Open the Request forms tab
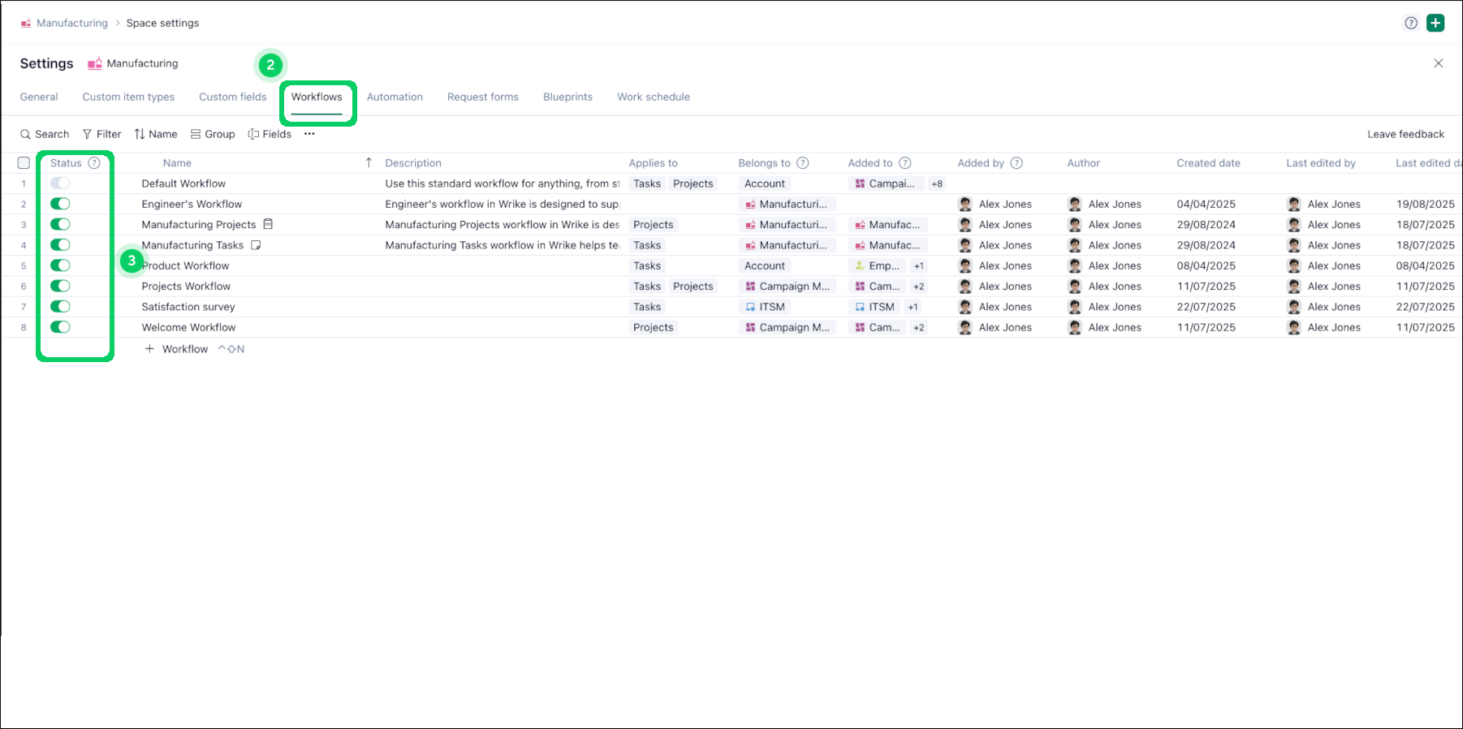Image resolution: width=1463 pixels, height=729 pixels. [483, 97]
